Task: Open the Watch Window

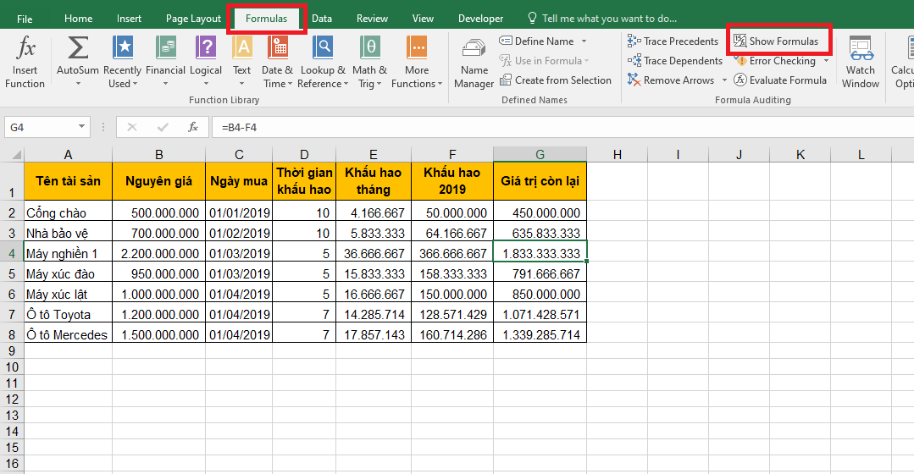Action: click(861, 49)
